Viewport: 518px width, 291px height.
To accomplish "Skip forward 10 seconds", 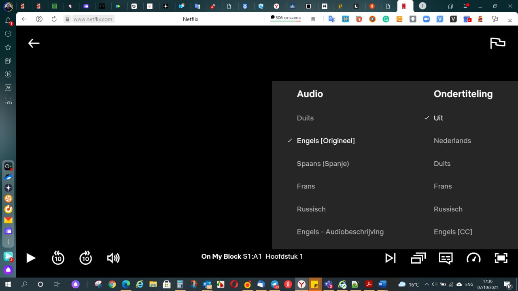I will pos(86,258).
